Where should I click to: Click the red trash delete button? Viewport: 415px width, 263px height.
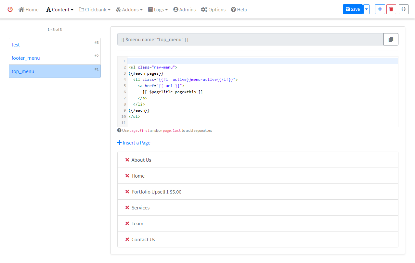[391, 9]
